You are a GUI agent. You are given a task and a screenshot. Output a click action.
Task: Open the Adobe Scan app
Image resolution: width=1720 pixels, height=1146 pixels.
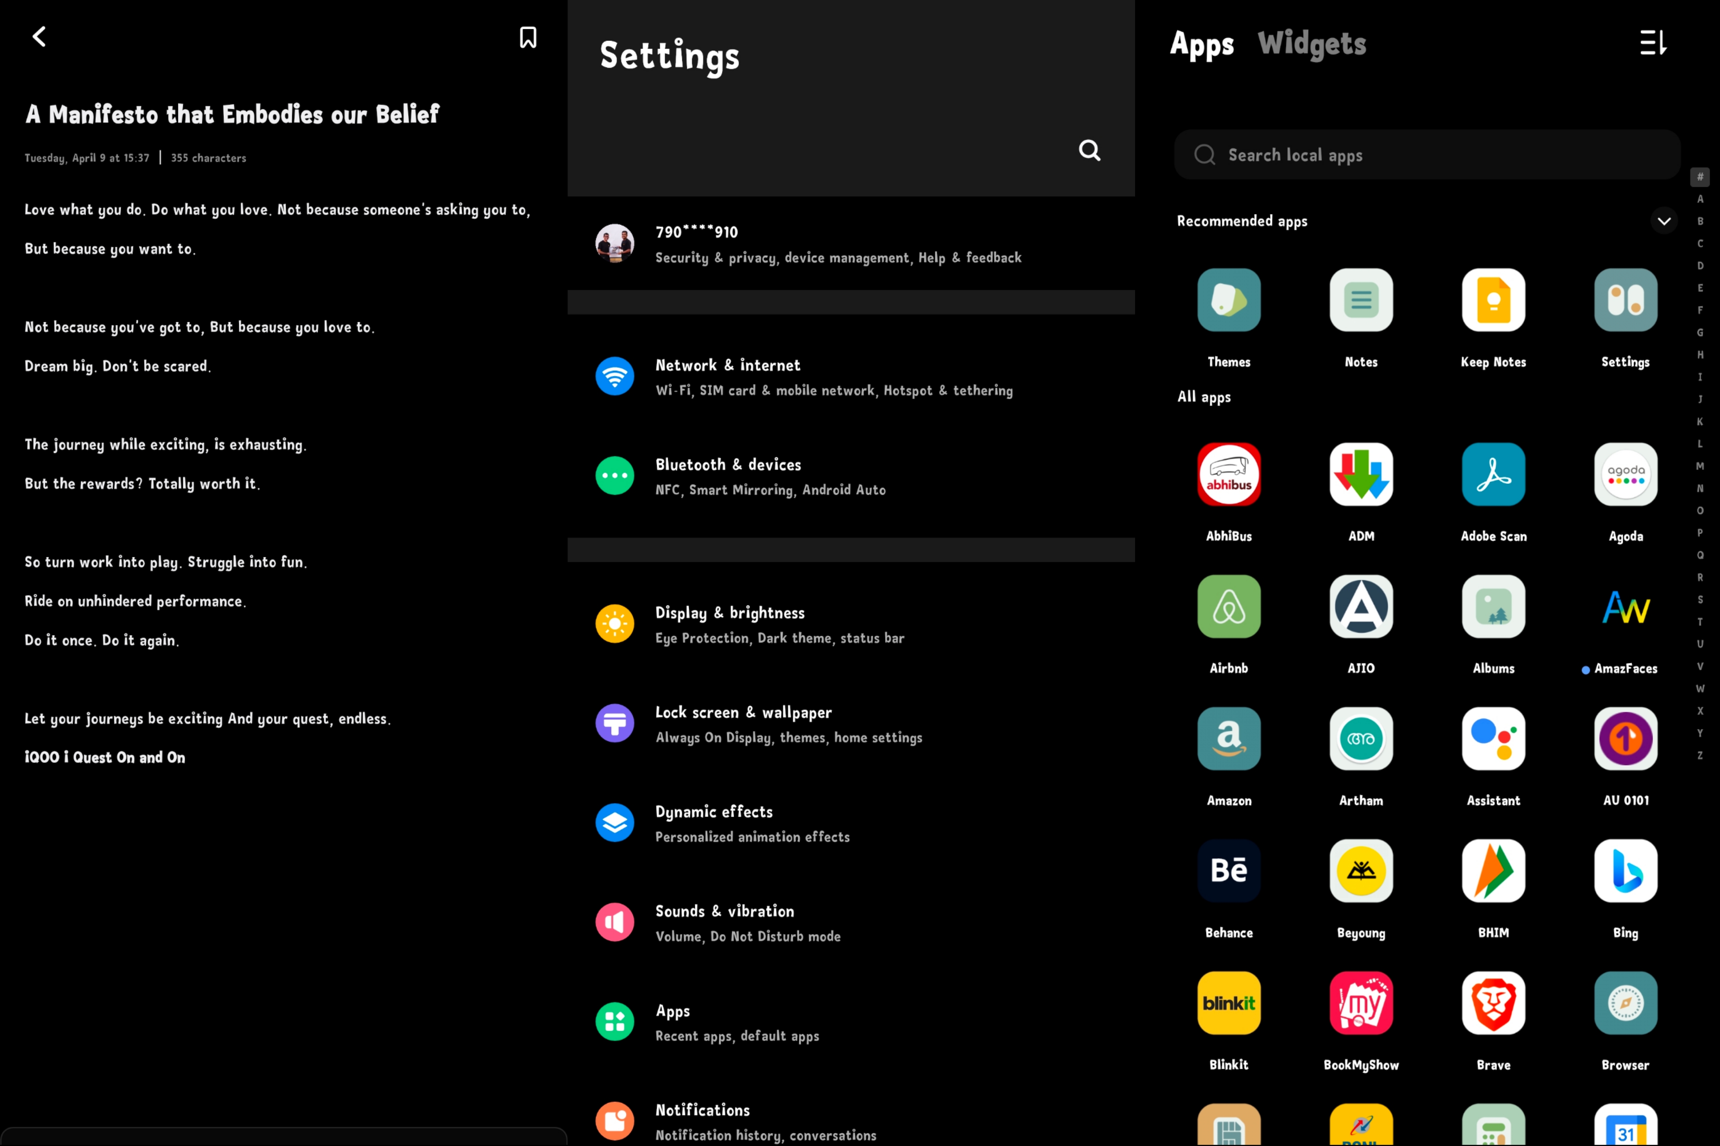pyautogui.click(x=1493, y=475)
